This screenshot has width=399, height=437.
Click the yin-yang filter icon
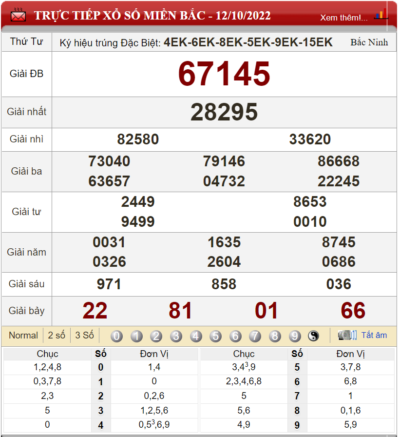[313, 336]
